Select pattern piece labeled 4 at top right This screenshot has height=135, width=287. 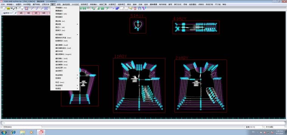[196, 27]
